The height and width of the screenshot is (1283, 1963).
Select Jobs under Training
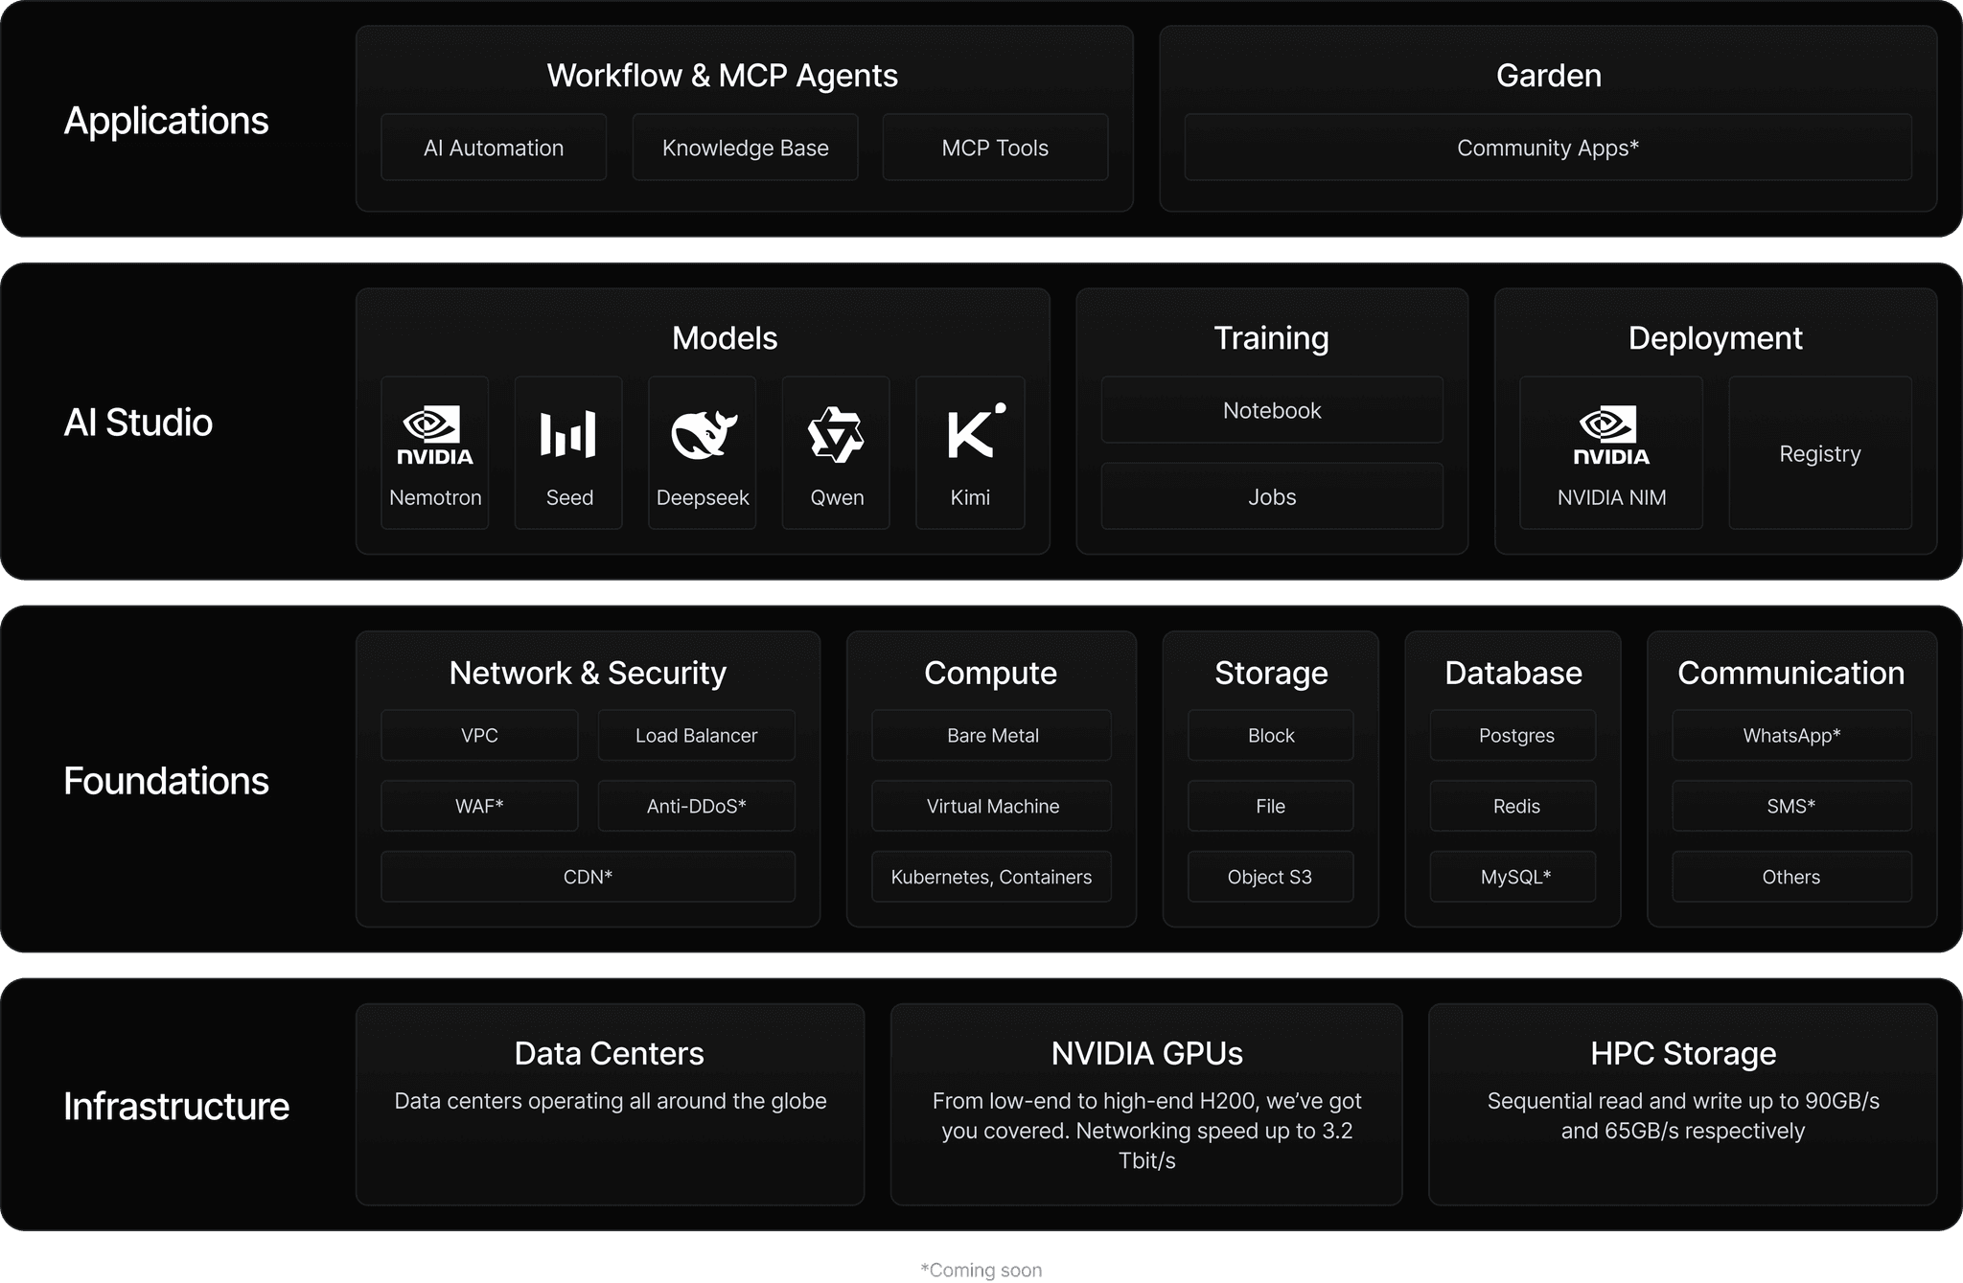point(1271,496)
